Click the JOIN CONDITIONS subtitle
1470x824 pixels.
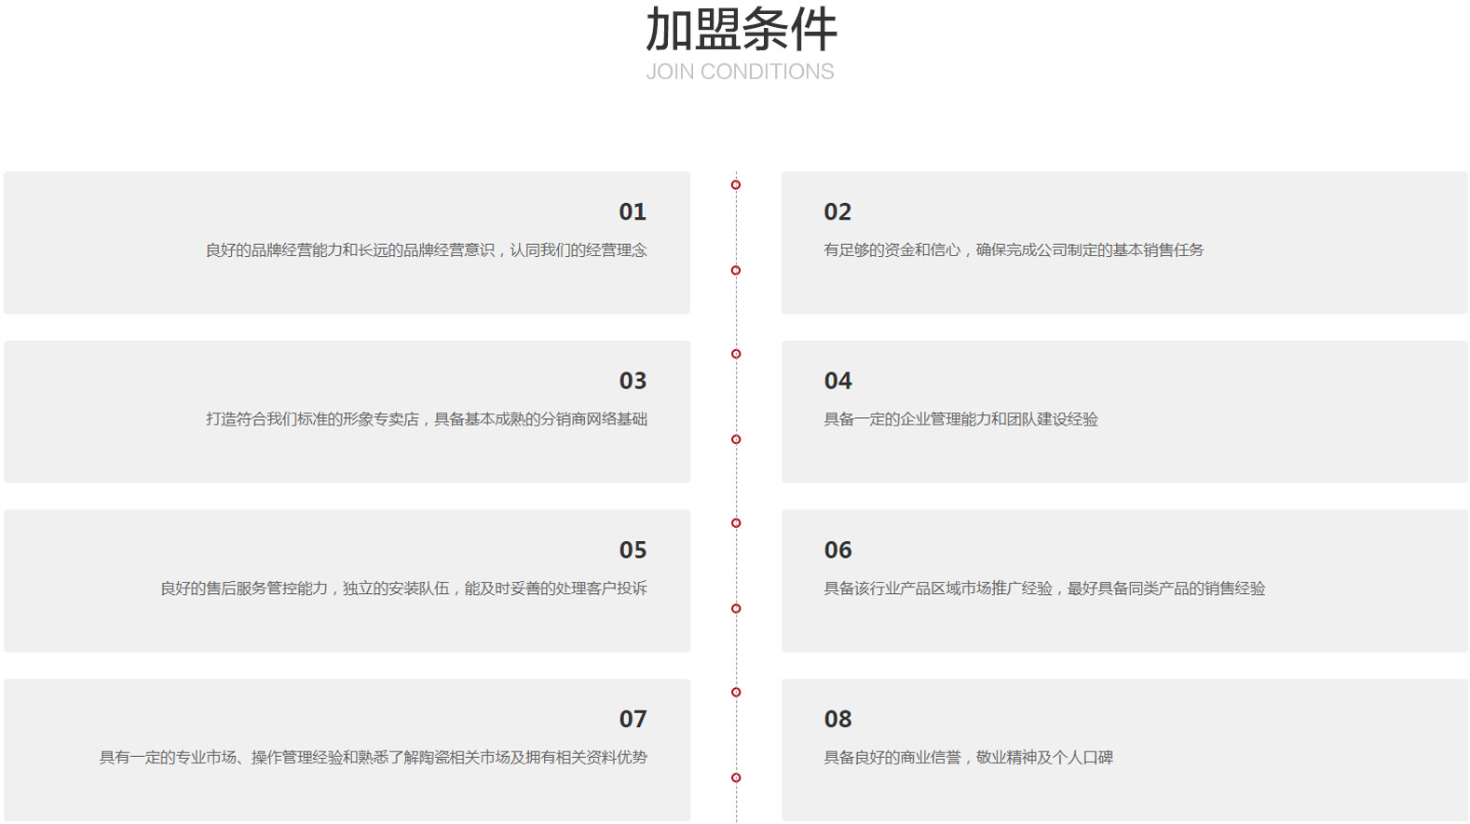(741, 72)
